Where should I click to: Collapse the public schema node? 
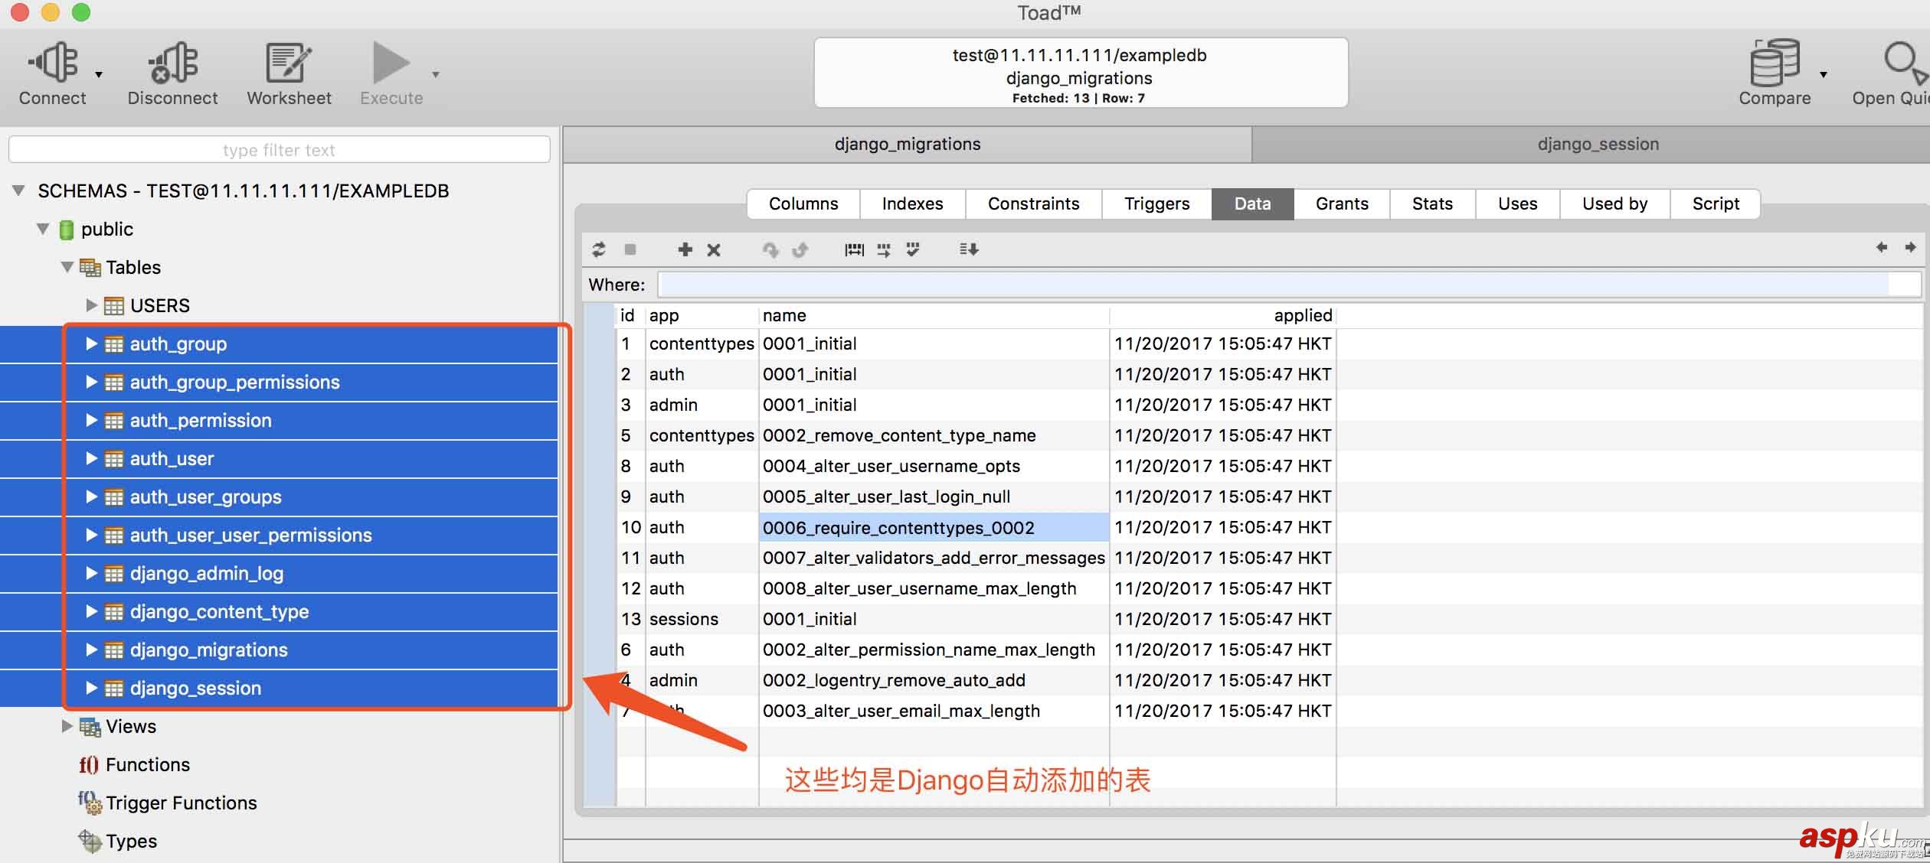(43, 229)
